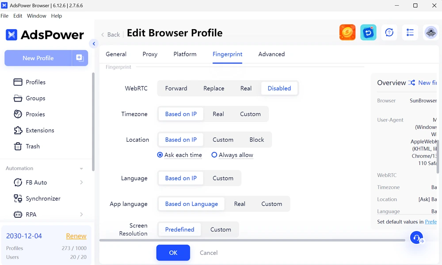Click the horizontal scrollbar above OK
The image size is (442, 265).
(252, 240)
